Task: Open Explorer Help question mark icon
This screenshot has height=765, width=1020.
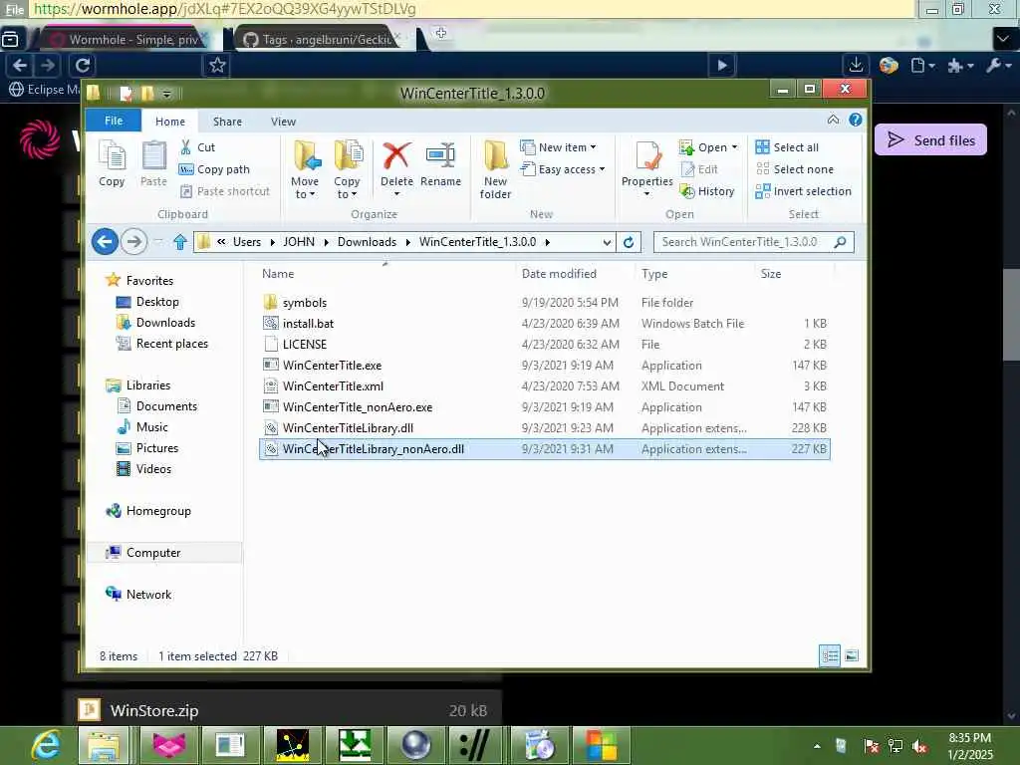Action: (856, 120)
